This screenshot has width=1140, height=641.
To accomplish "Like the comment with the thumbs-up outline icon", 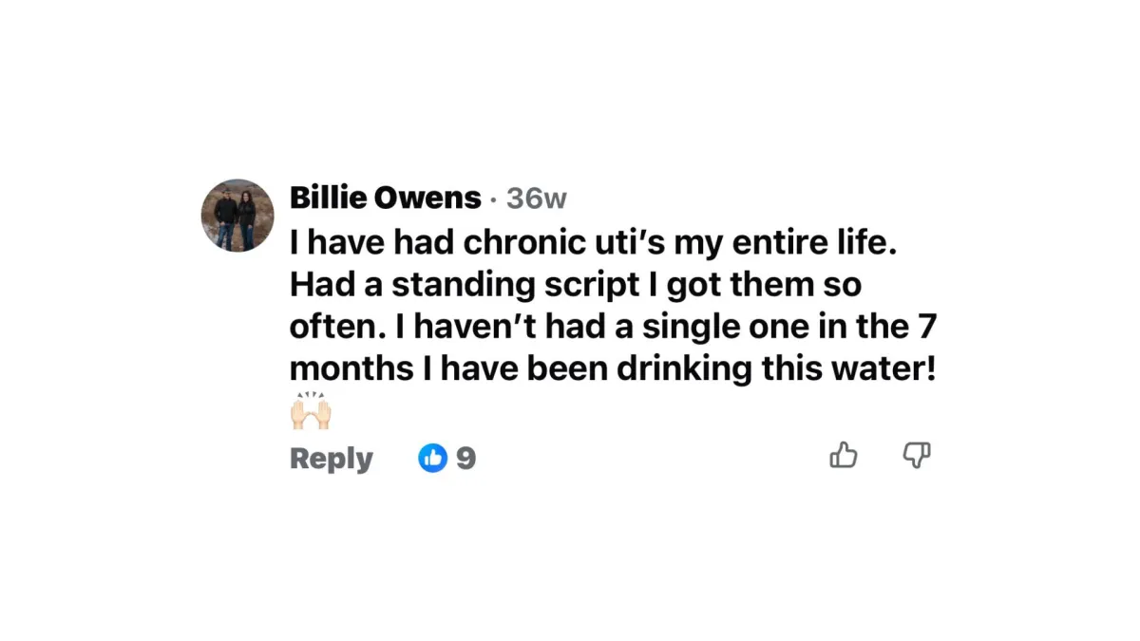I will 844,457.
